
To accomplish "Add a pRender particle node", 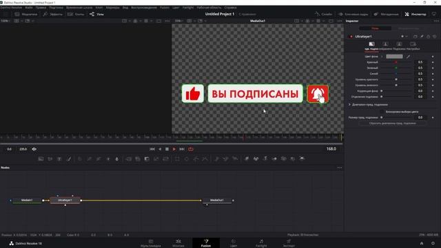I will (x=235, y=159).
